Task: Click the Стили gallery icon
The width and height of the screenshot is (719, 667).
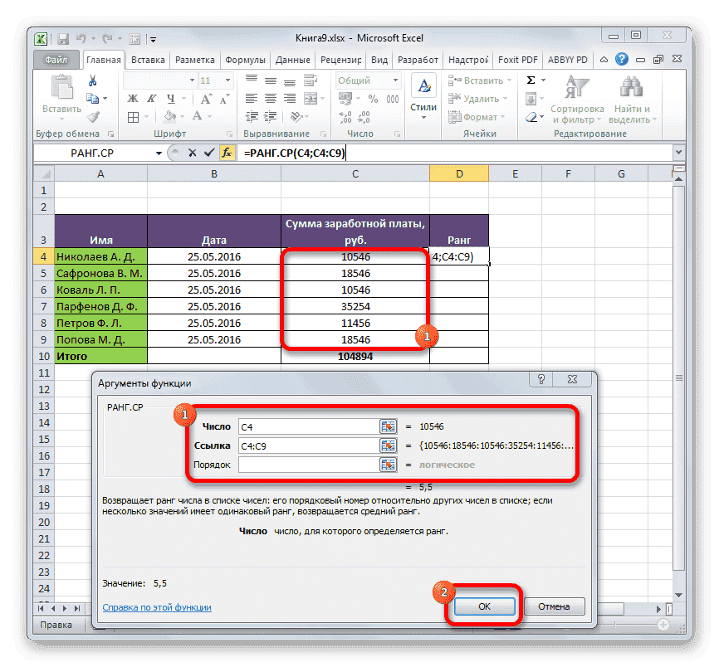Action: [x=423, y=85]
